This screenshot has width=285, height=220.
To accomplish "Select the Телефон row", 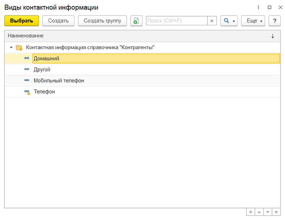I will click(142, 92).
